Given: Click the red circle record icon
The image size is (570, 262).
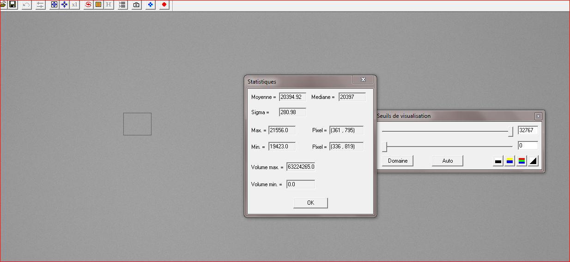Looking at the screenshot, I should click(164, 5).
